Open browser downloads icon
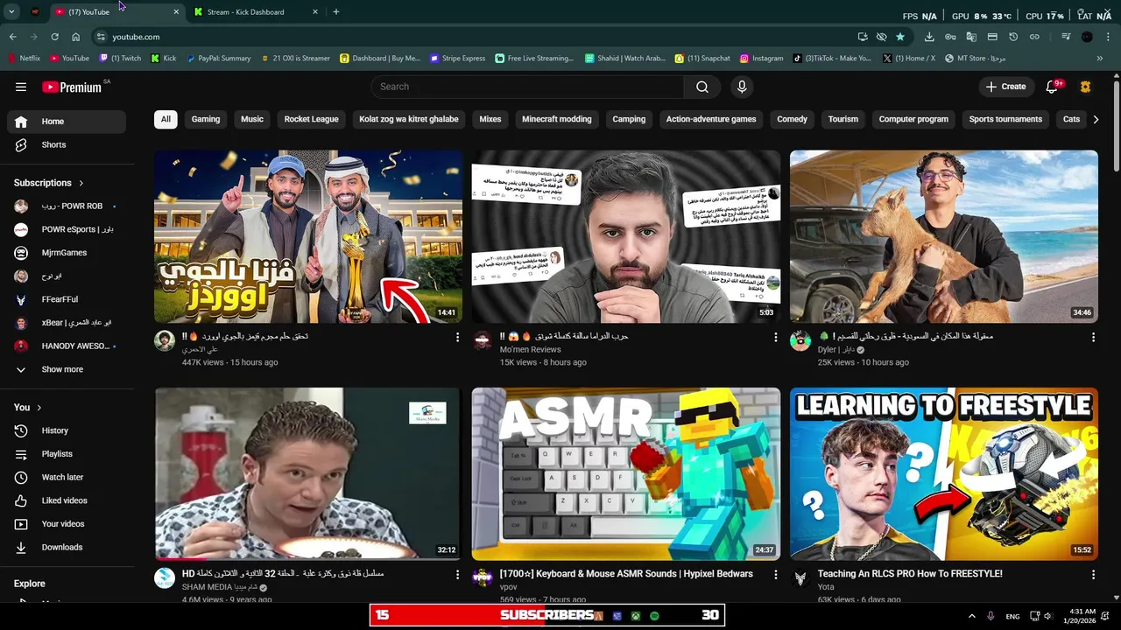 pos(929,37)
